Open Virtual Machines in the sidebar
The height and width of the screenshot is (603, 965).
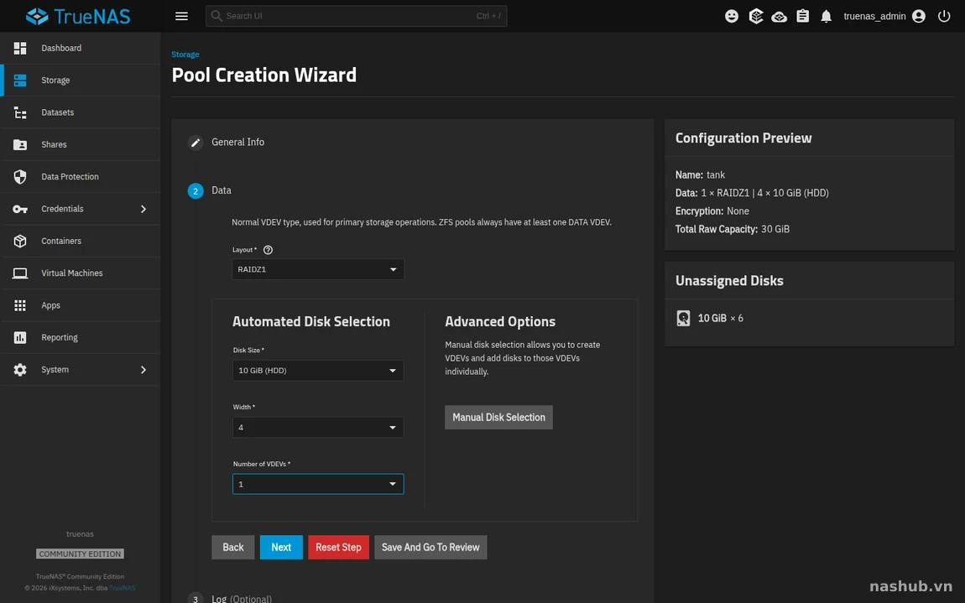click(81, 273)
